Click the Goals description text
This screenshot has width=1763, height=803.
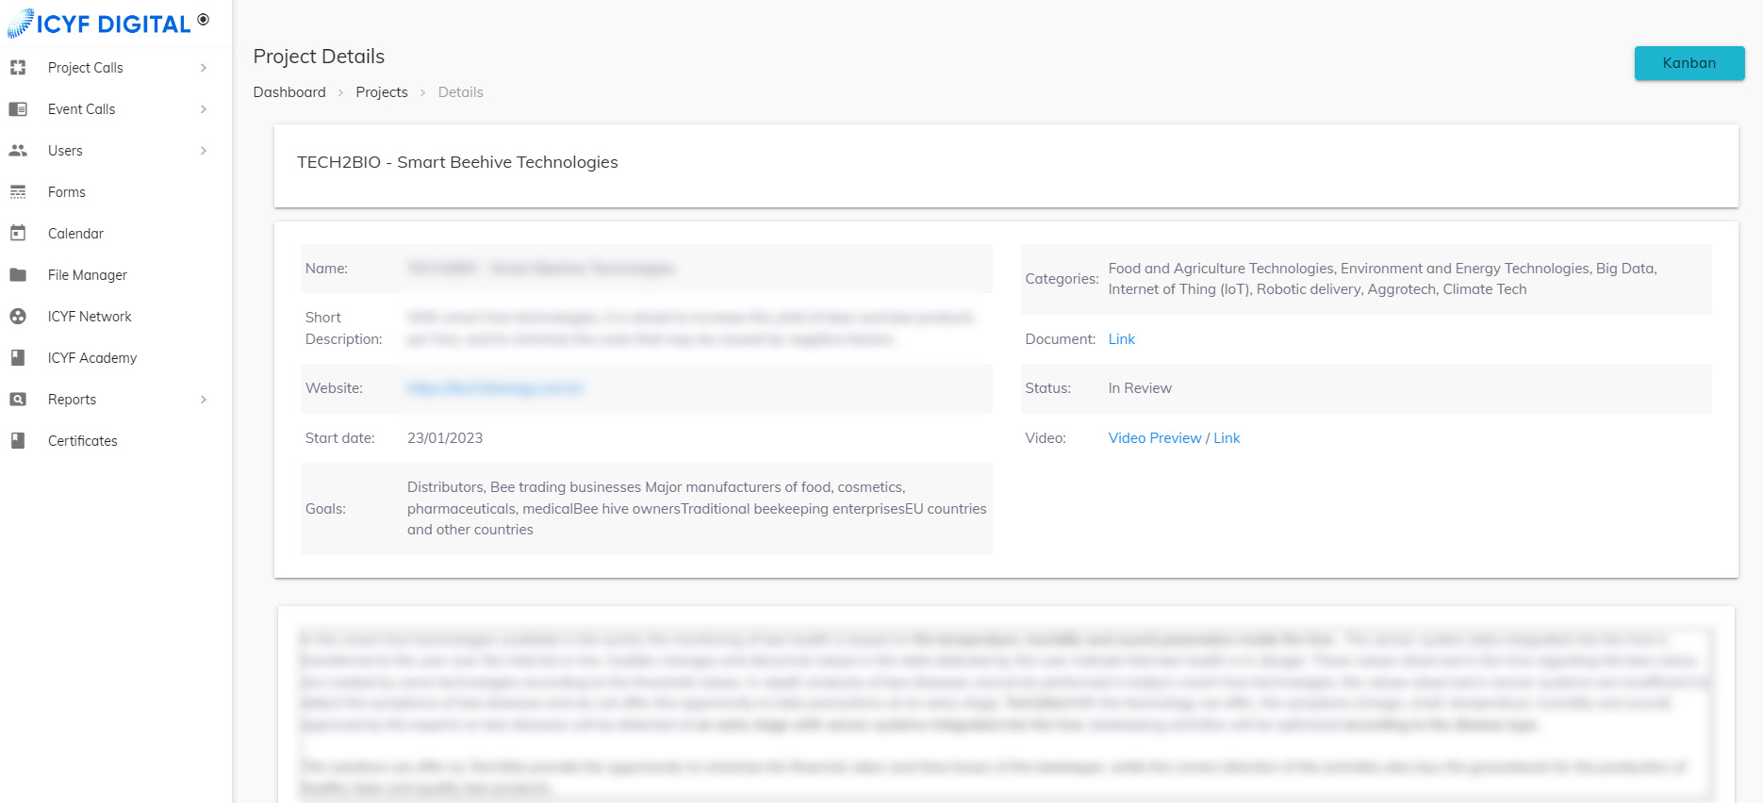tap(697, 509)
